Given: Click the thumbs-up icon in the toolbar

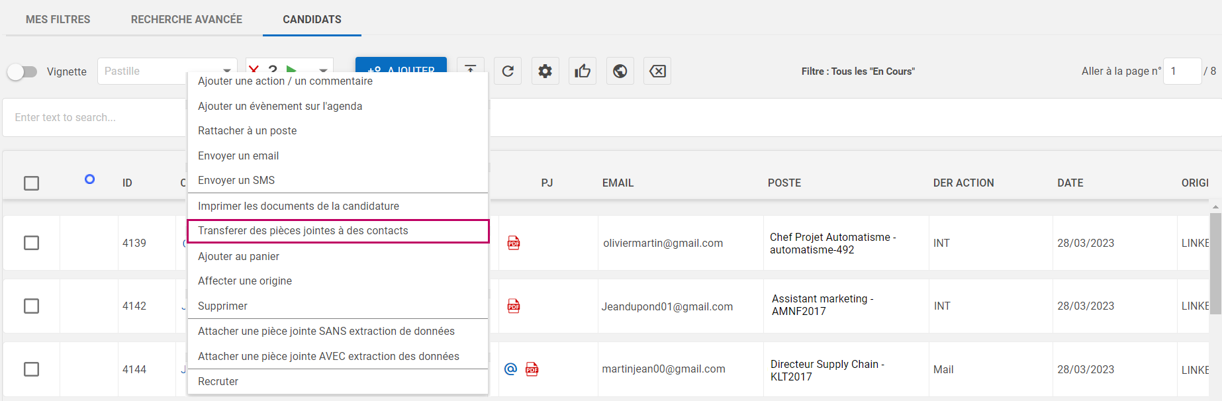Looking at the screenshot, I should pos(583,71).
